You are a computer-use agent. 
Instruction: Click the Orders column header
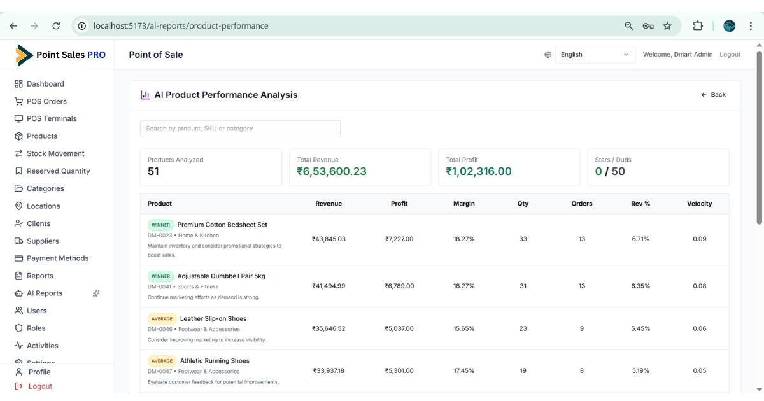[582, 204]
